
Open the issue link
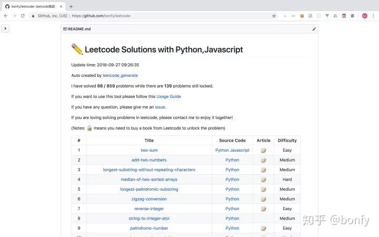[x=160, y=107]
